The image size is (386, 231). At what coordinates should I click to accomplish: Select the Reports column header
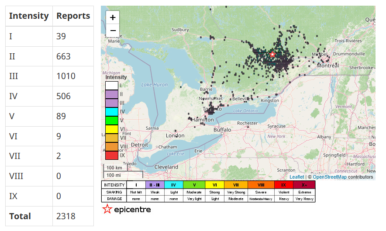[x=73, y=16]
